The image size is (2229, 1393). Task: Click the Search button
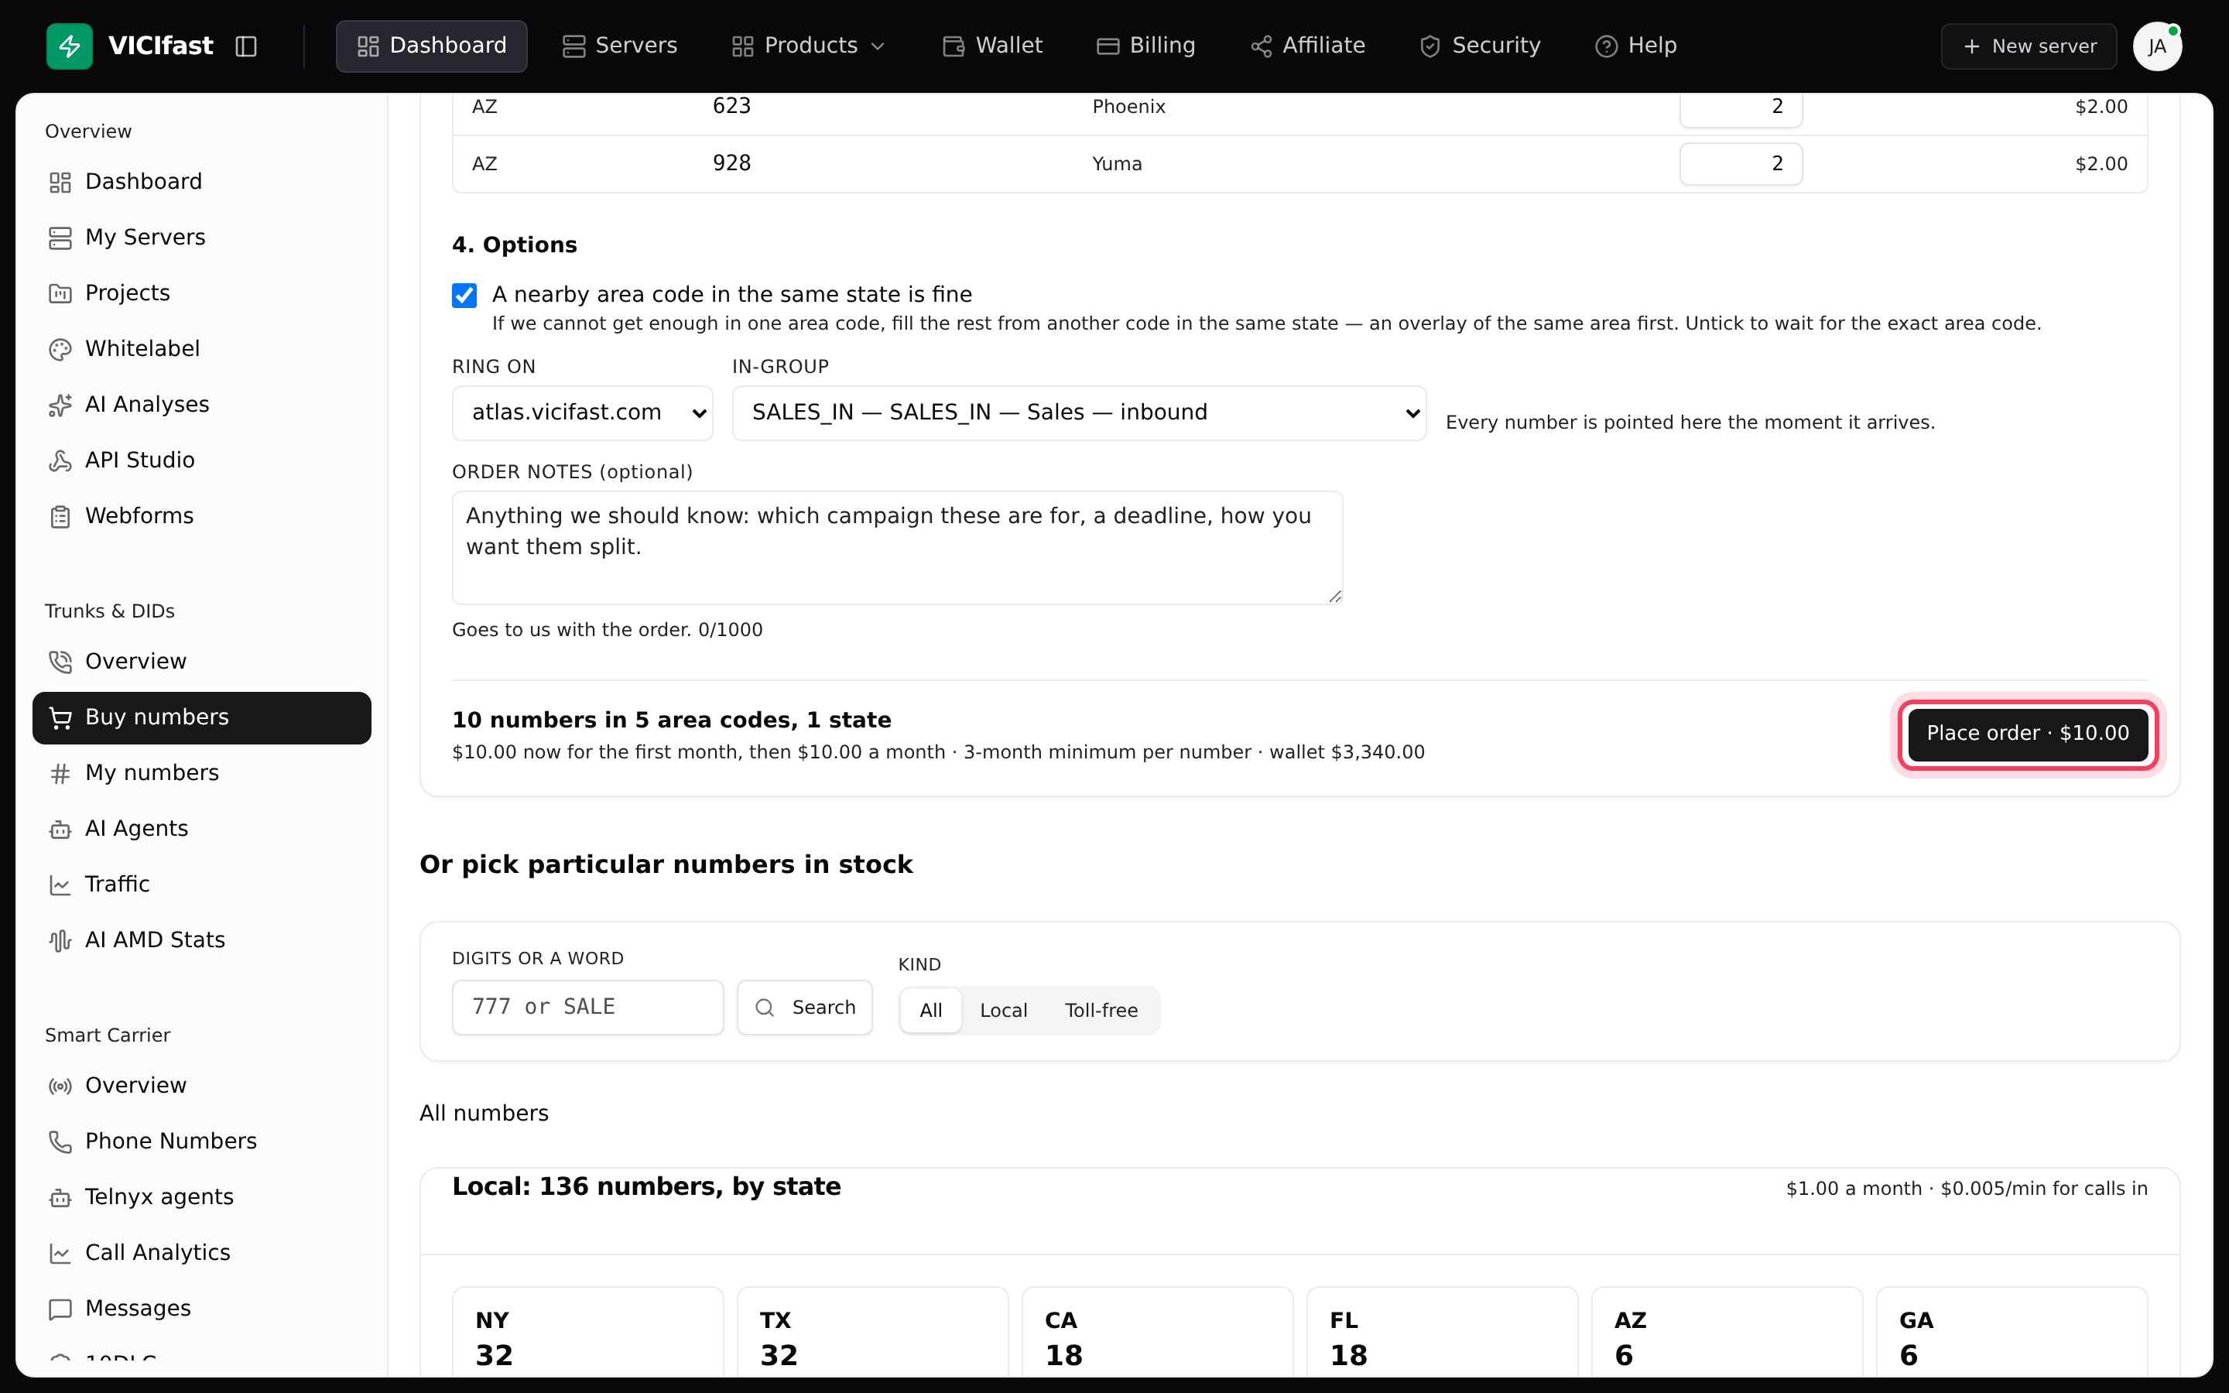pyautogui.click(x=804, y=1008)
